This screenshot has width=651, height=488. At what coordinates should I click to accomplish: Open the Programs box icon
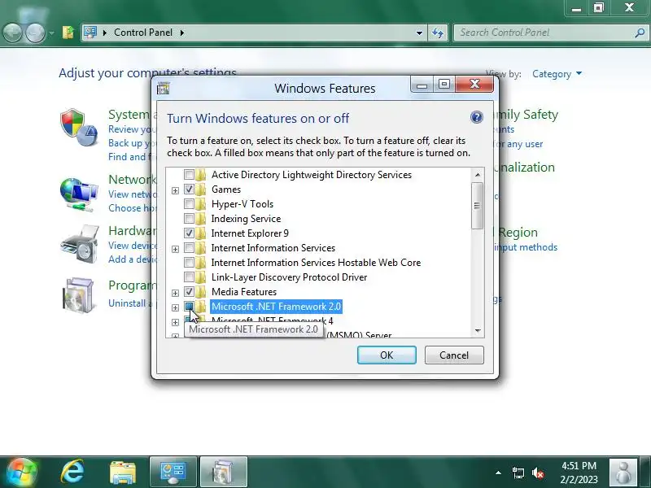point(79,294)
